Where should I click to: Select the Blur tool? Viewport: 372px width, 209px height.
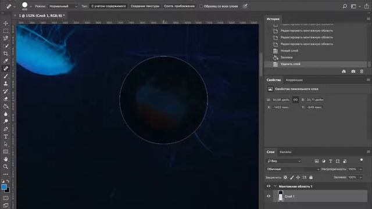coord(6,114)
